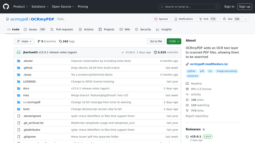The image size is (255, 143).
Task: Toggle Star on the repository
Action: (x=231, y=19)
